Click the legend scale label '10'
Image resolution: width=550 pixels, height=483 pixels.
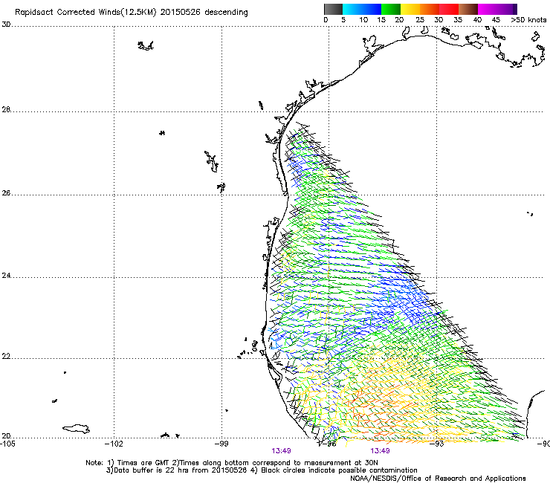(363, 20)
